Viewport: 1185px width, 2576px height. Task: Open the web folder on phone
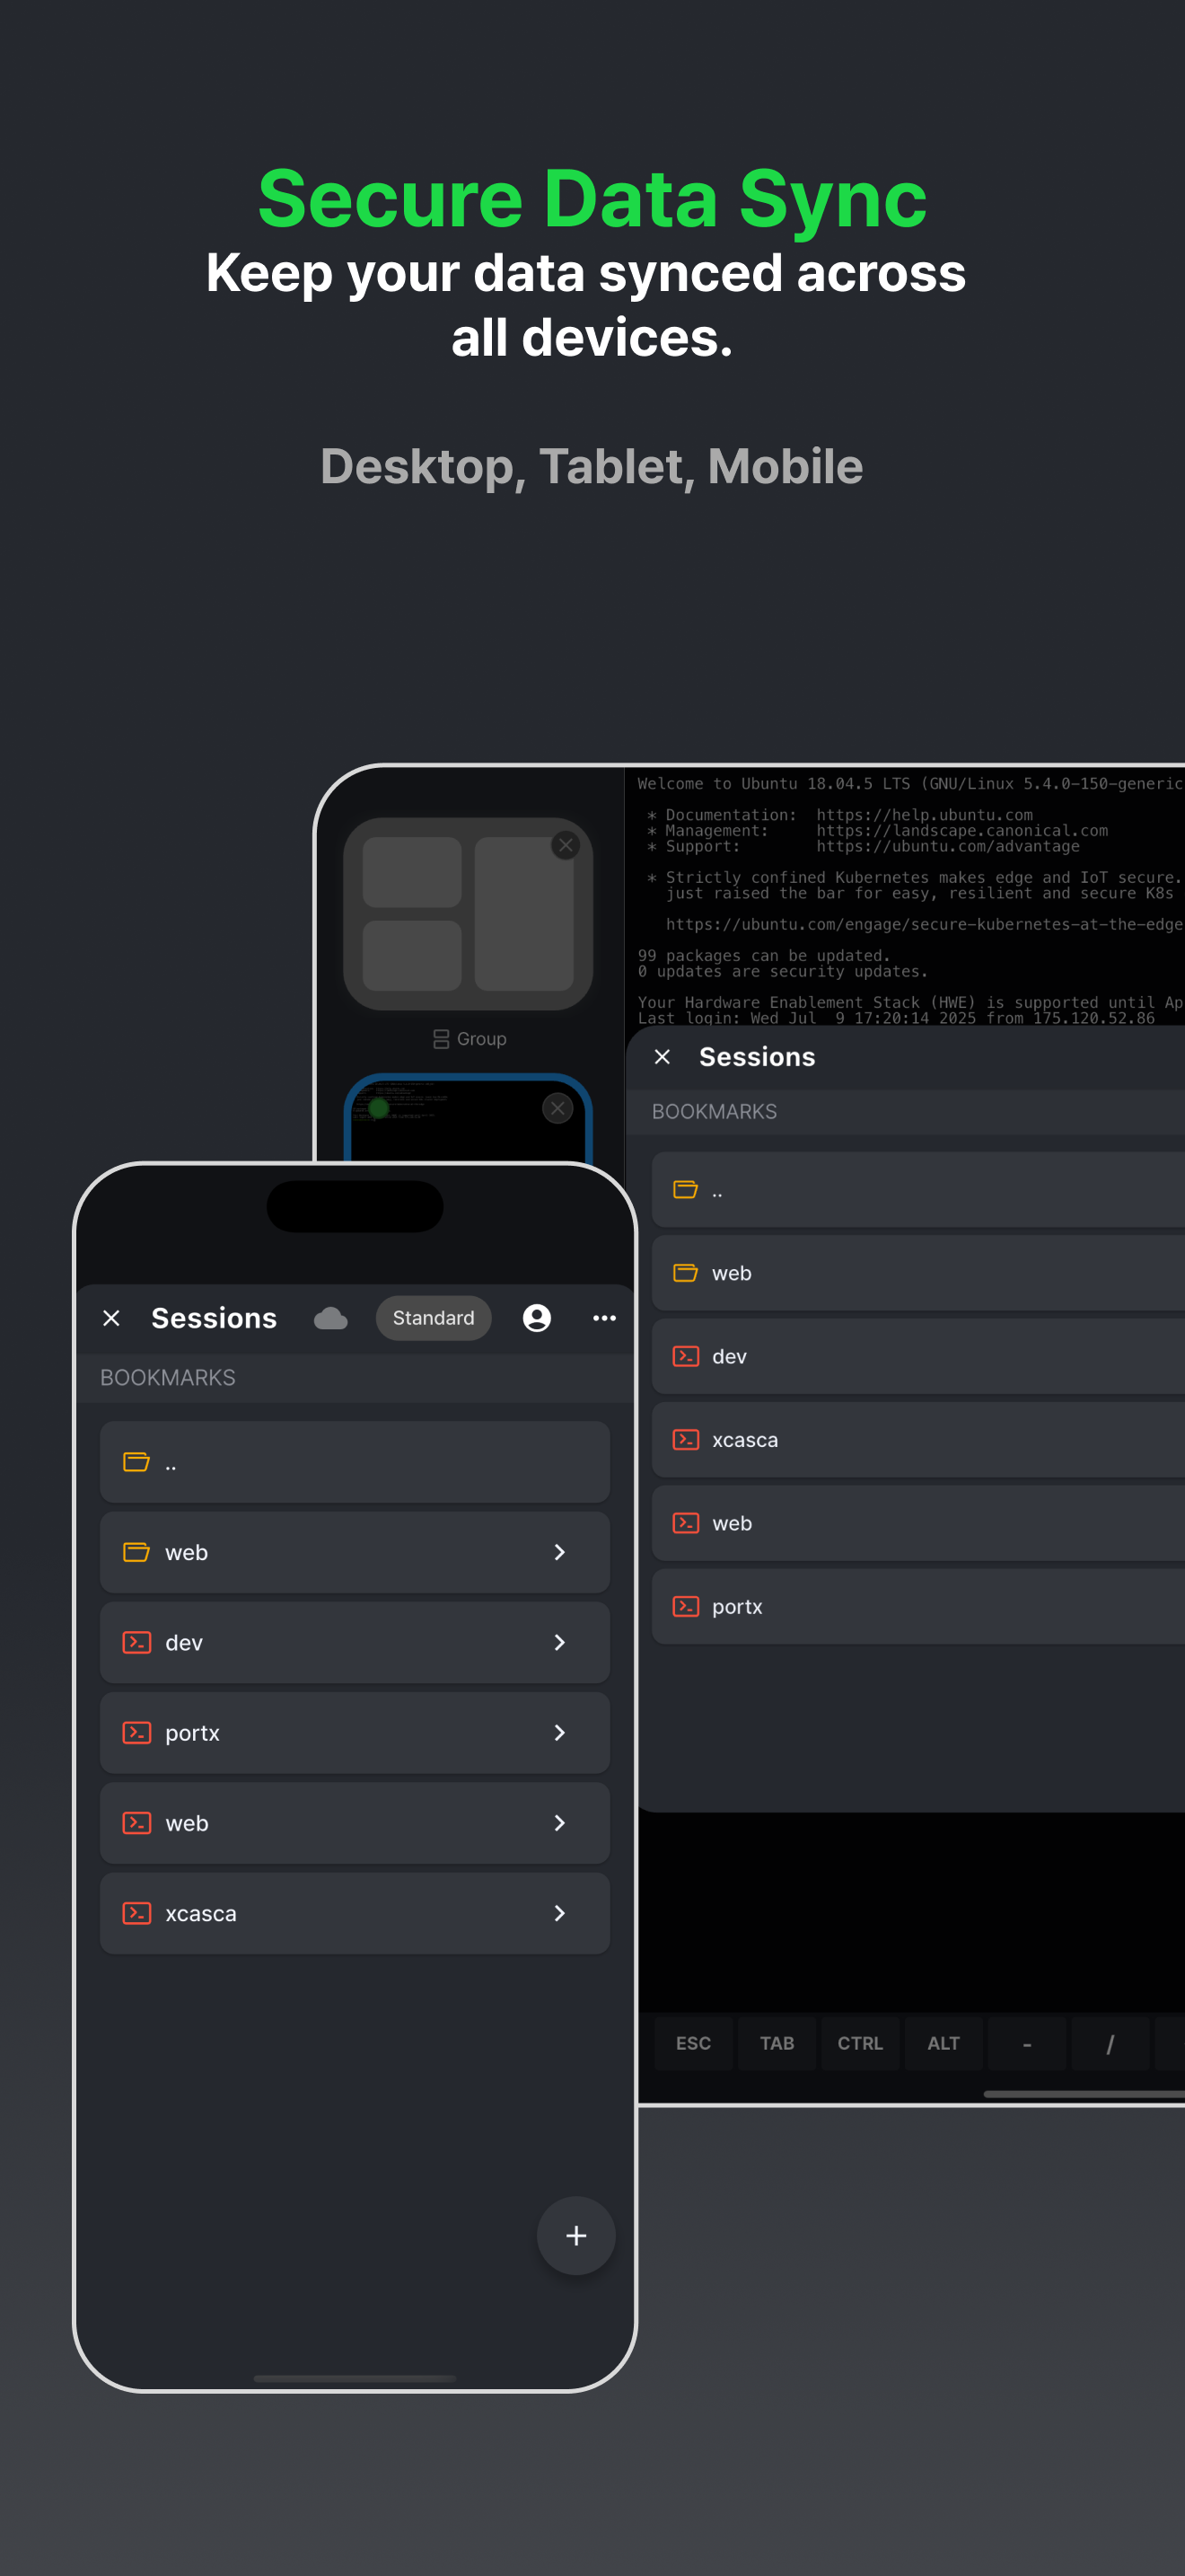(355, 1552)
